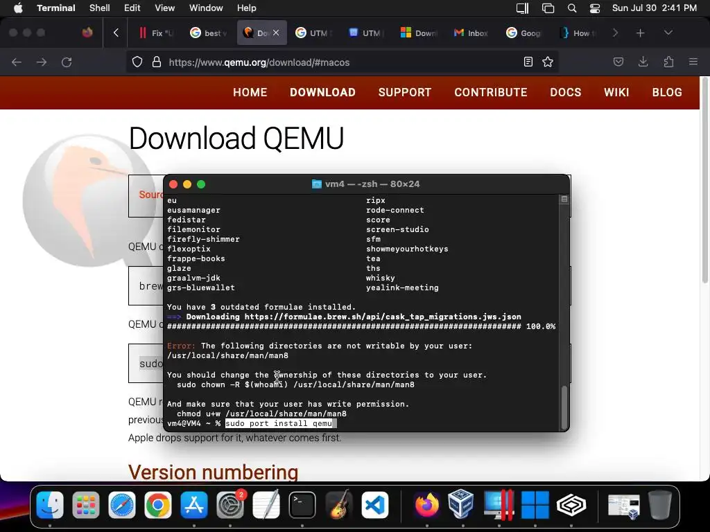Screen dimensions: 710x532
Task: Switch to the 'best' Google tab
Action: coord(208,33)
